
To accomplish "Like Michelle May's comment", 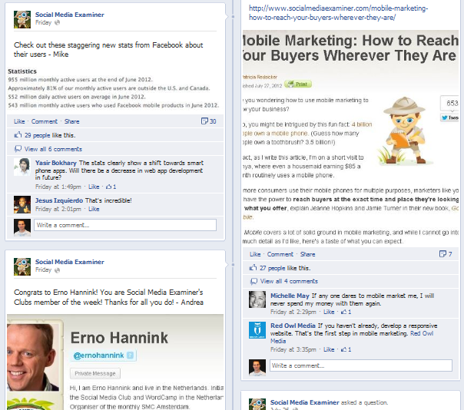I will (x=329, y=312).
